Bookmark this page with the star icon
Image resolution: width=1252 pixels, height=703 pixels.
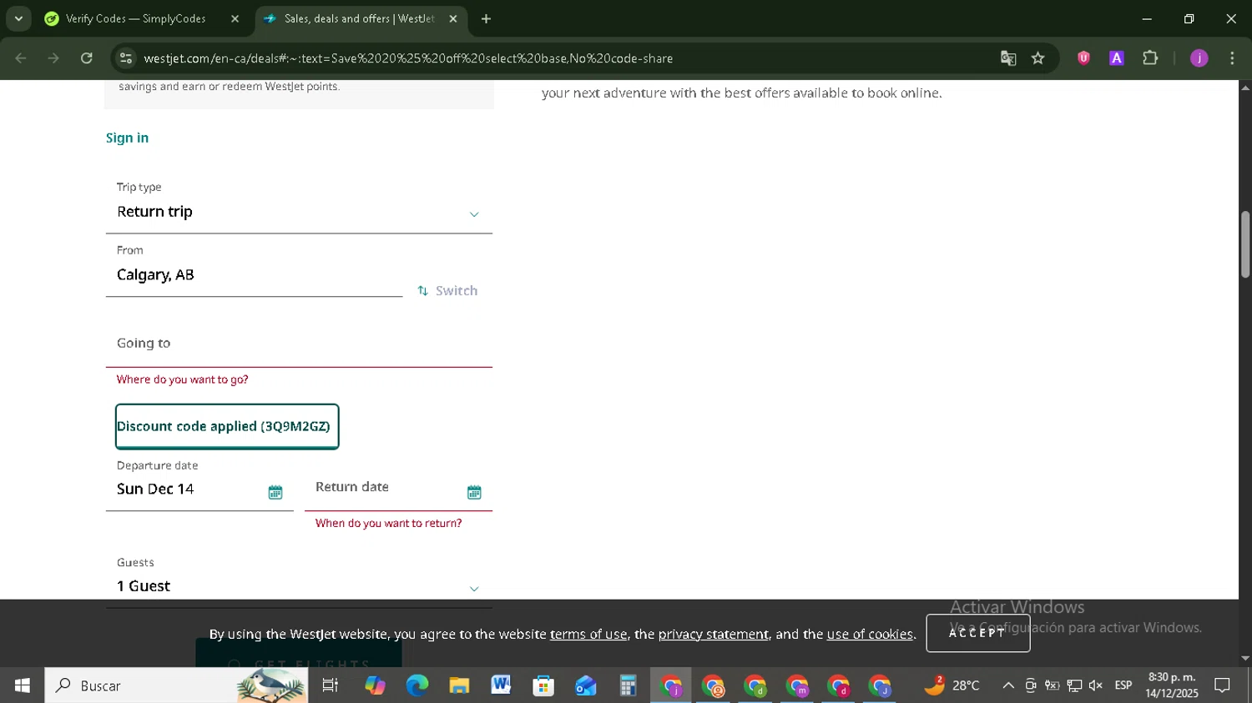pyautogui.click(x=1038, y=58)
